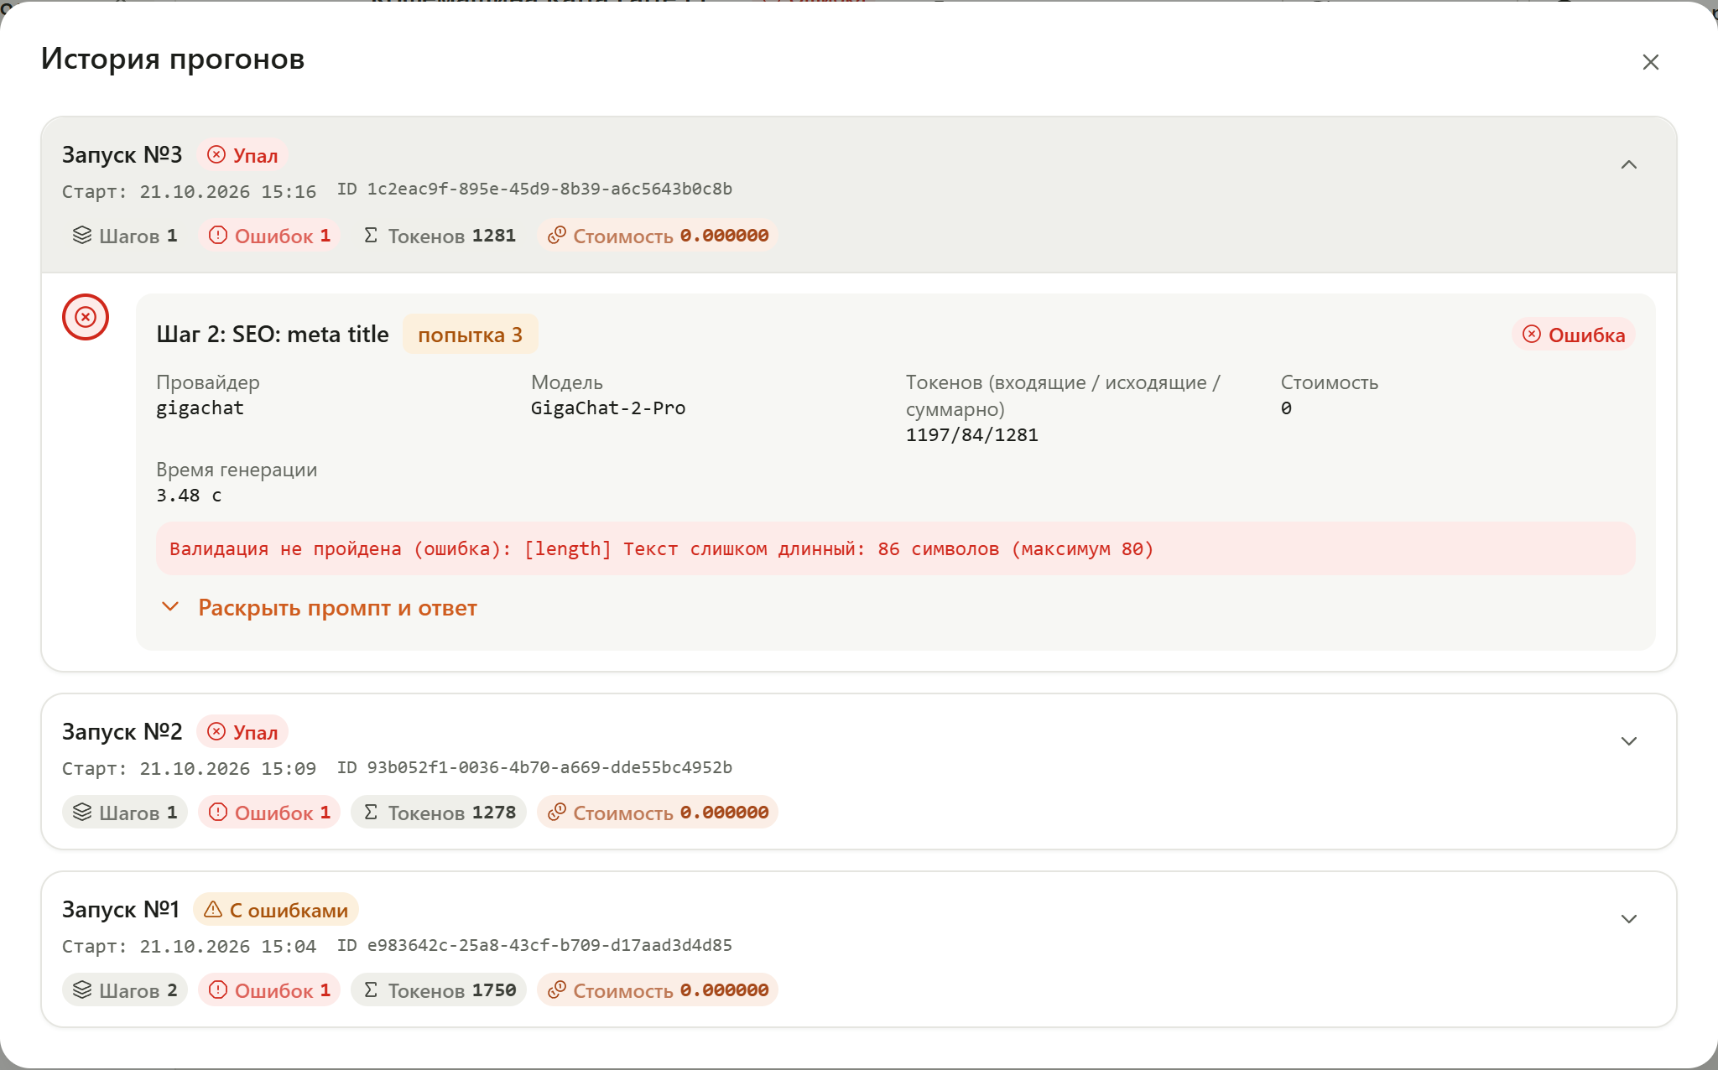Open Раскрыть промпт и ответ
This screenshot has width=1718, height=1070.
click(x=337, y=608)
